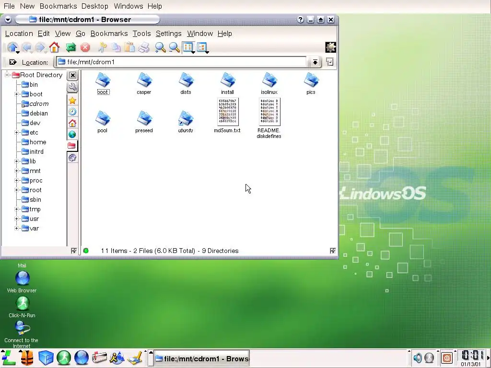The width and height of the screenshot is (491, 368).
Task: Select the tree view mode button
Action: pyautogui.click(x=203, y=47)
